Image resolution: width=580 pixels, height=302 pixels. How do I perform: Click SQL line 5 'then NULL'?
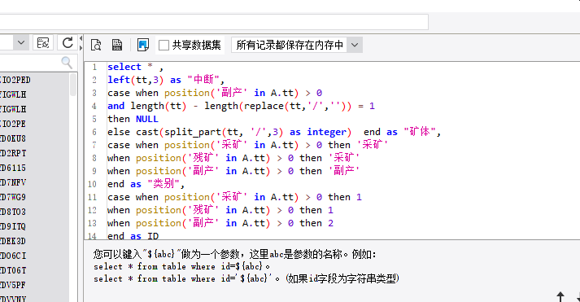point(133,119)
